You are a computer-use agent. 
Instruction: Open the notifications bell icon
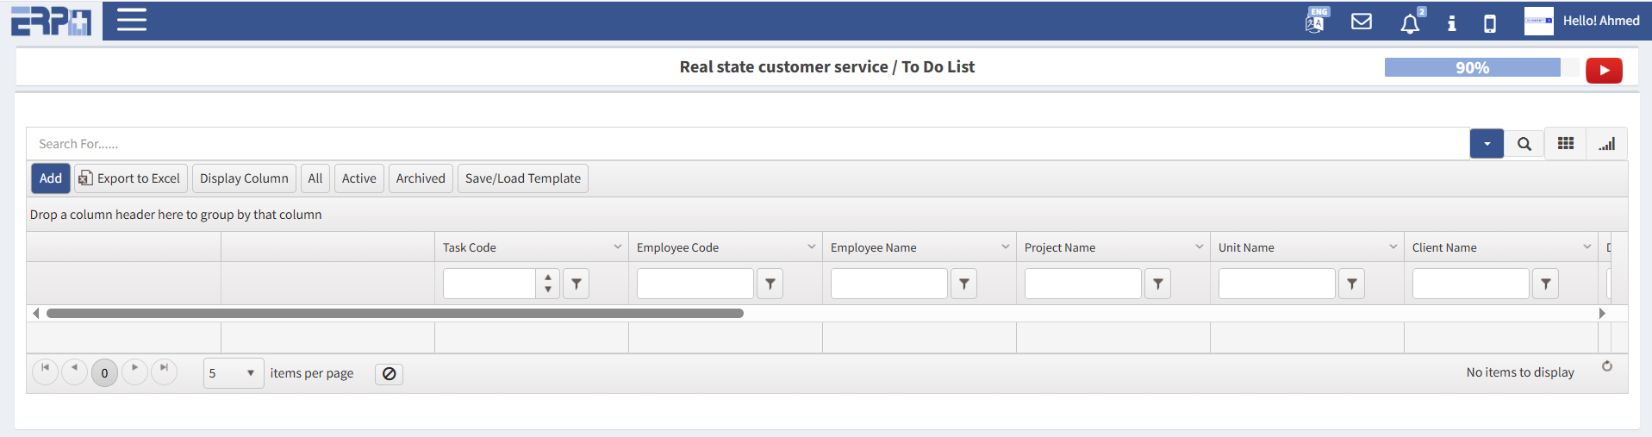pyautogui.click(x=1410, y=23)
